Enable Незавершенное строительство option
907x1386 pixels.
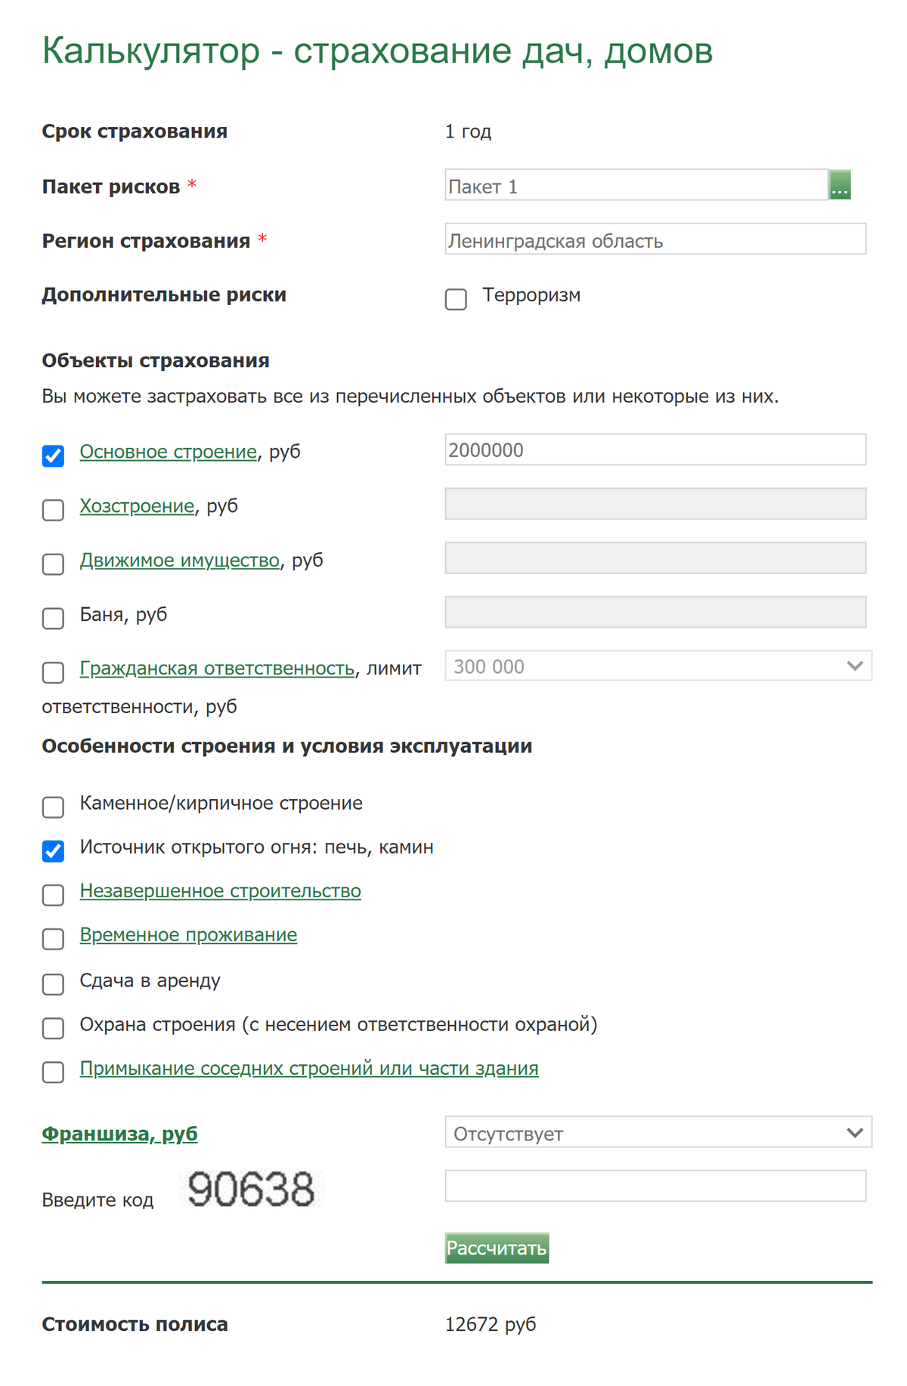coord(52,895)
